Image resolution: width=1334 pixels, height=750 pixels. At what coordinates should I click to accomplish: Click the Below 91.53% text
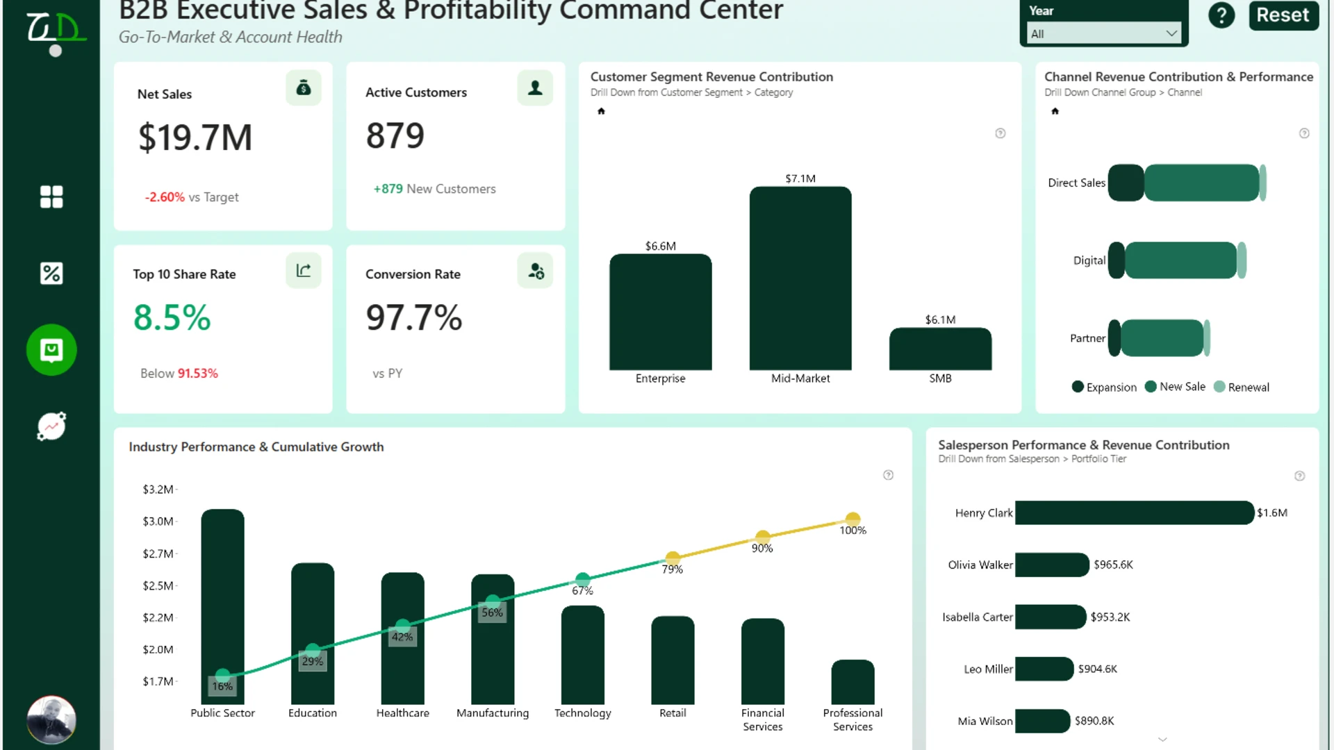[x=179, y=374]
